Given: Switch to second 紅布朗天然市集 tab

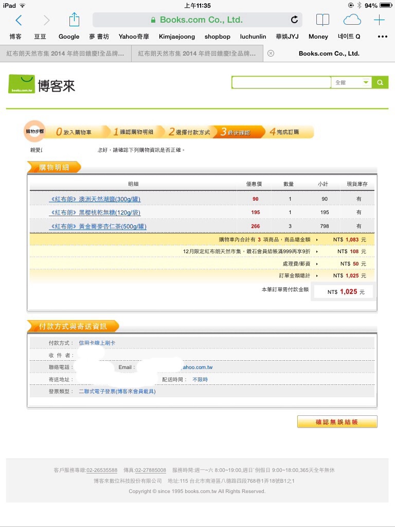Looking at the screenshot, I should (x=197, y=54).
